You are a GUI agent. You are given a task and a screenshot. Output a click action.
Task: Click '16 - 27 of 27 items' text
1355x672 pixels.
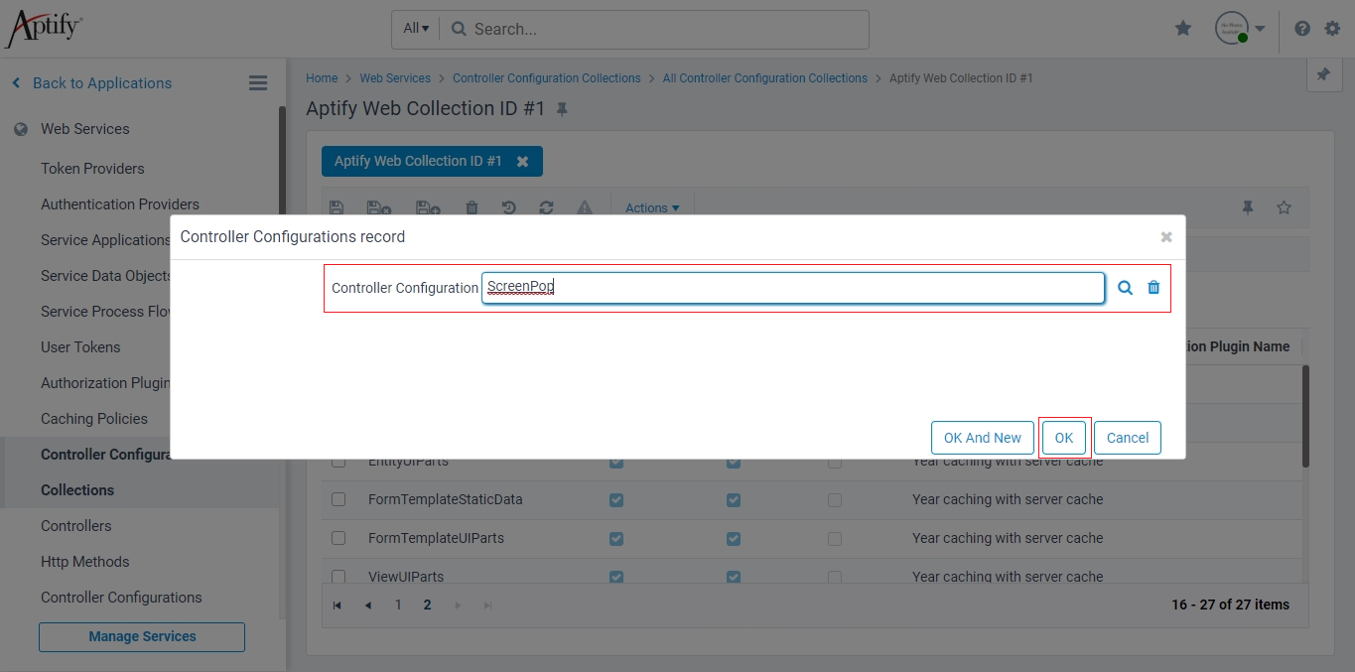pos(1230,605)
